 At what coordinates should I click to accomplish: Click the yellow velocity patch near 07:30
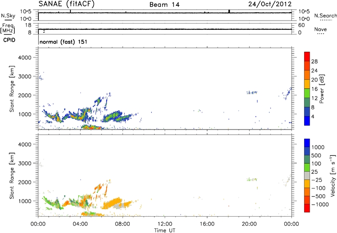pos(113,204)
